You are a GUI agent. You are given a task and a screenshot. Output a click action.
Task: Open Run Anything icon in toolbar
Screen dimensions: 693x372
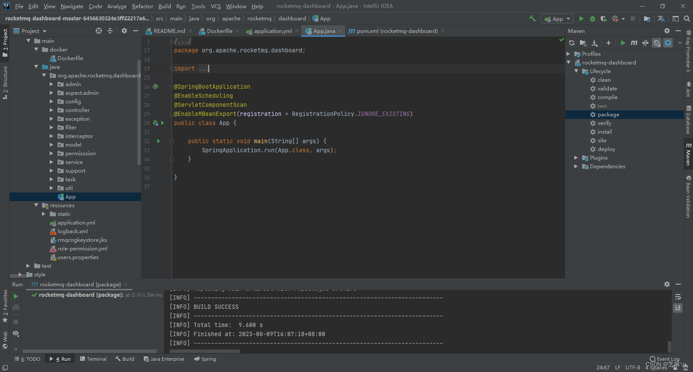(676, 19)
